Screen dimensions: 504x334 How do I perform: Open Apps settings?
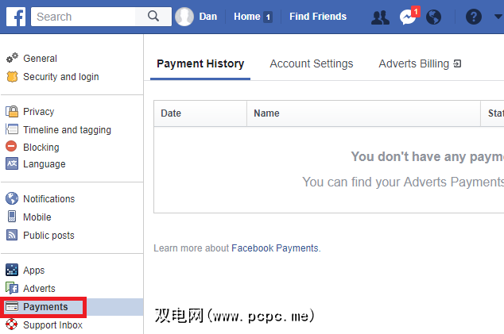tap(33, 271)
